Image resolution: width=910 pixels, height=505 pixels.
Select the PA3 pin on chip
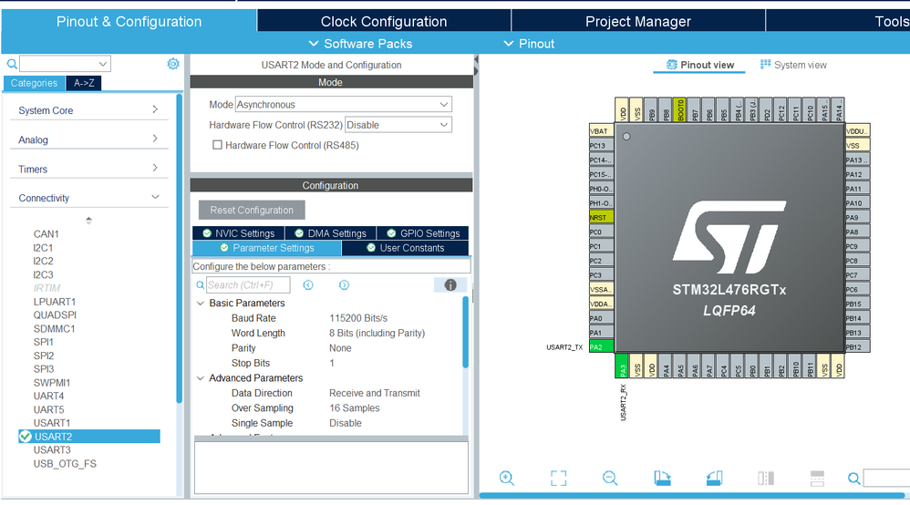(x=622, y=366)
